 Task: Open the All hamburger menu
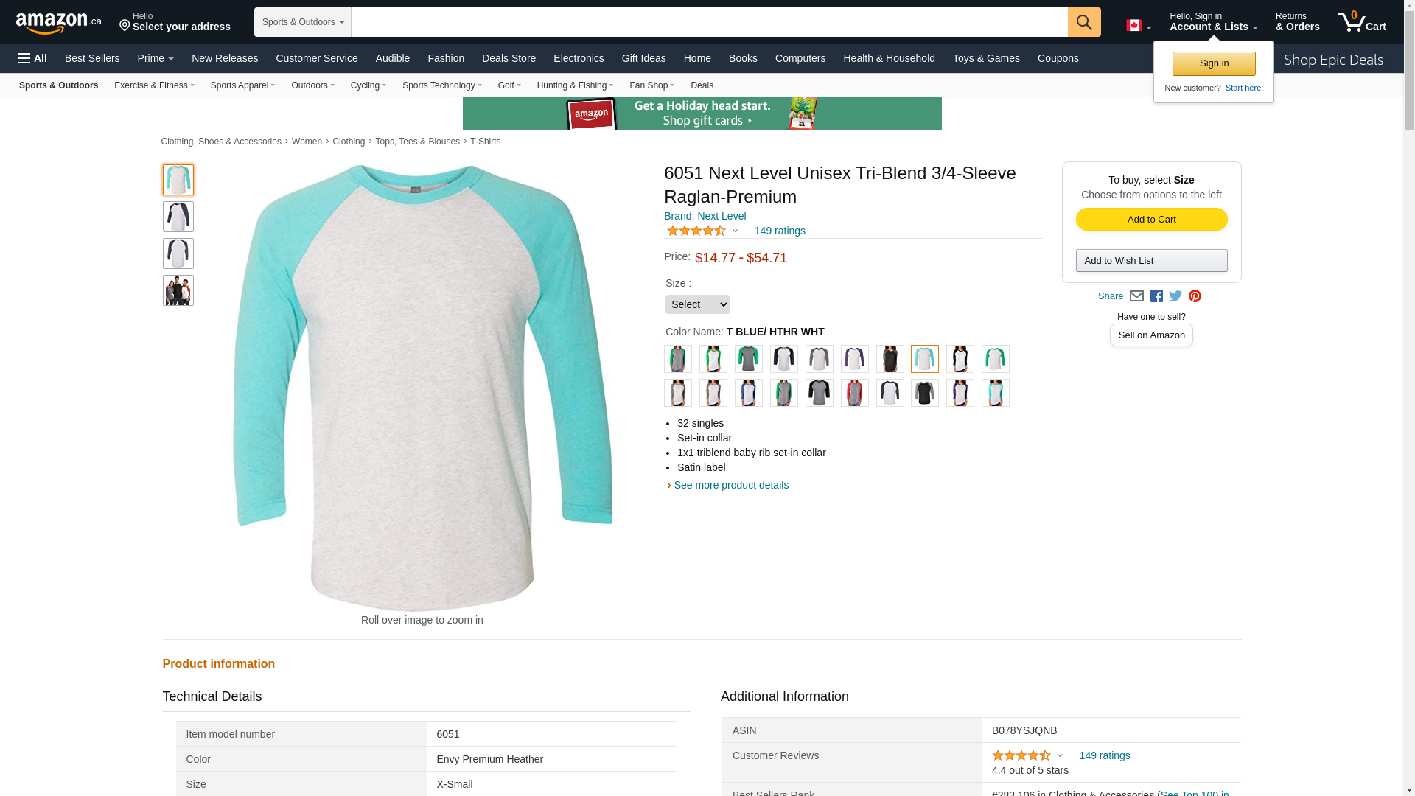(32, 58)
